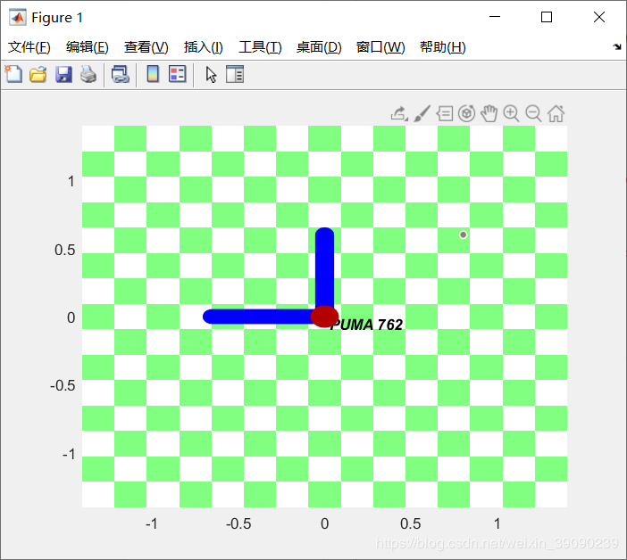Minimize the Figure 1 window
The width and height of the screenshot is (627, 560).
pos(495,17)
